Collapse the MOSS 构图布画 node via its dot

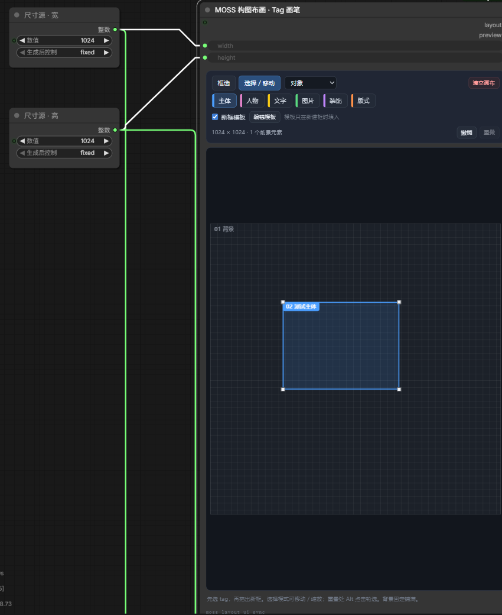(x=207, y=10)
